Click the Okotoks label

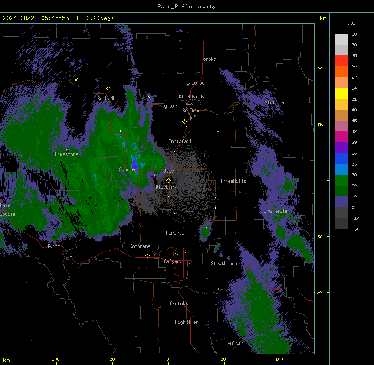pos(179,303)
